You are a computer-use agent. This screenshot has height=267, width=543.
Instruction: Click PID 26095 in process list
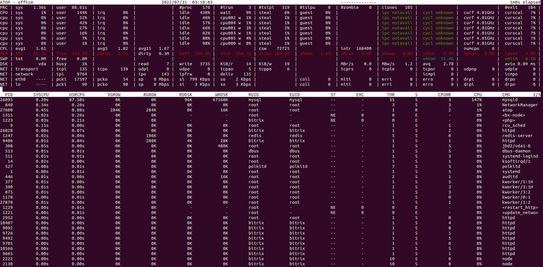tap(6, 100)
